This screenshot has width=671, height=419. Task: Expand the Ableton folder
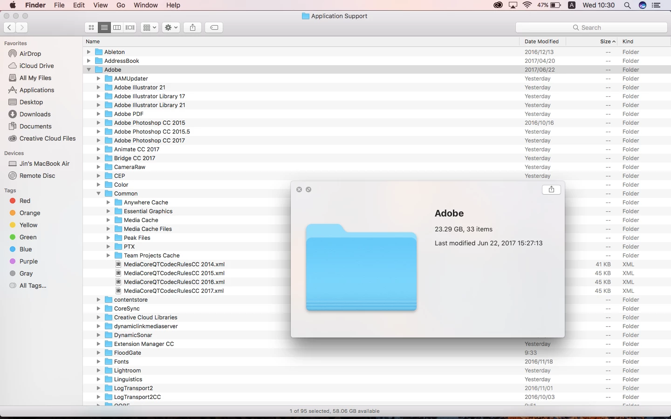(89, 52)
